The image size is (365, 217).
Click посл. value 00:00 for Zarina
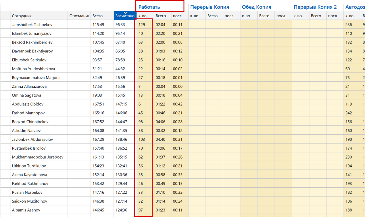[x=178, y=86]
